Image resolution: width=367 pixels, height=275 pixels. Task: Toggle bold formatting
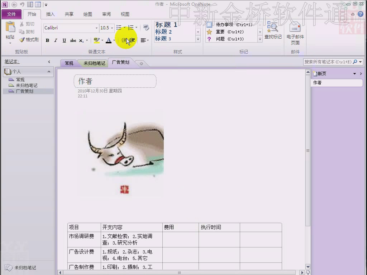(47, 40)
